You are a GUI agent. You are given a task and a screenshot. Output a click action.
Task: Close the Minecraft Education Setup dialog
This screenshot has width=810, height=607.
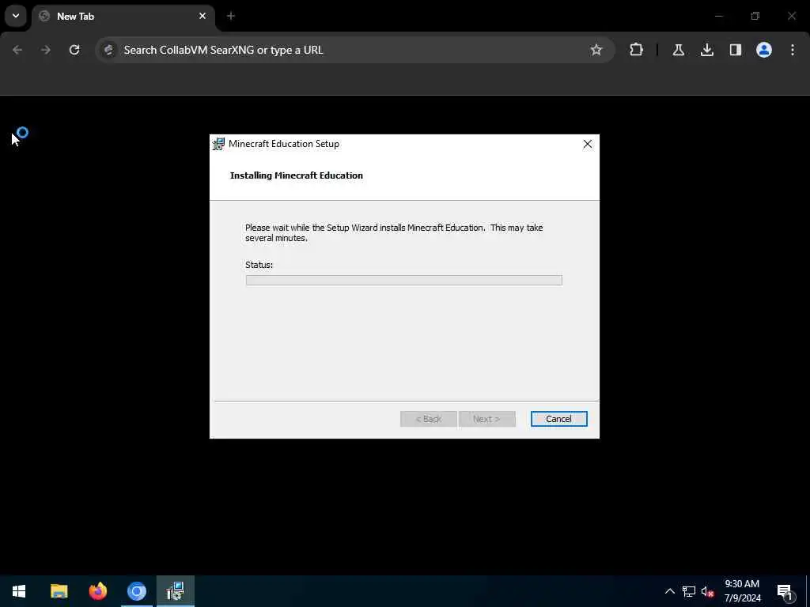(588, 144)
